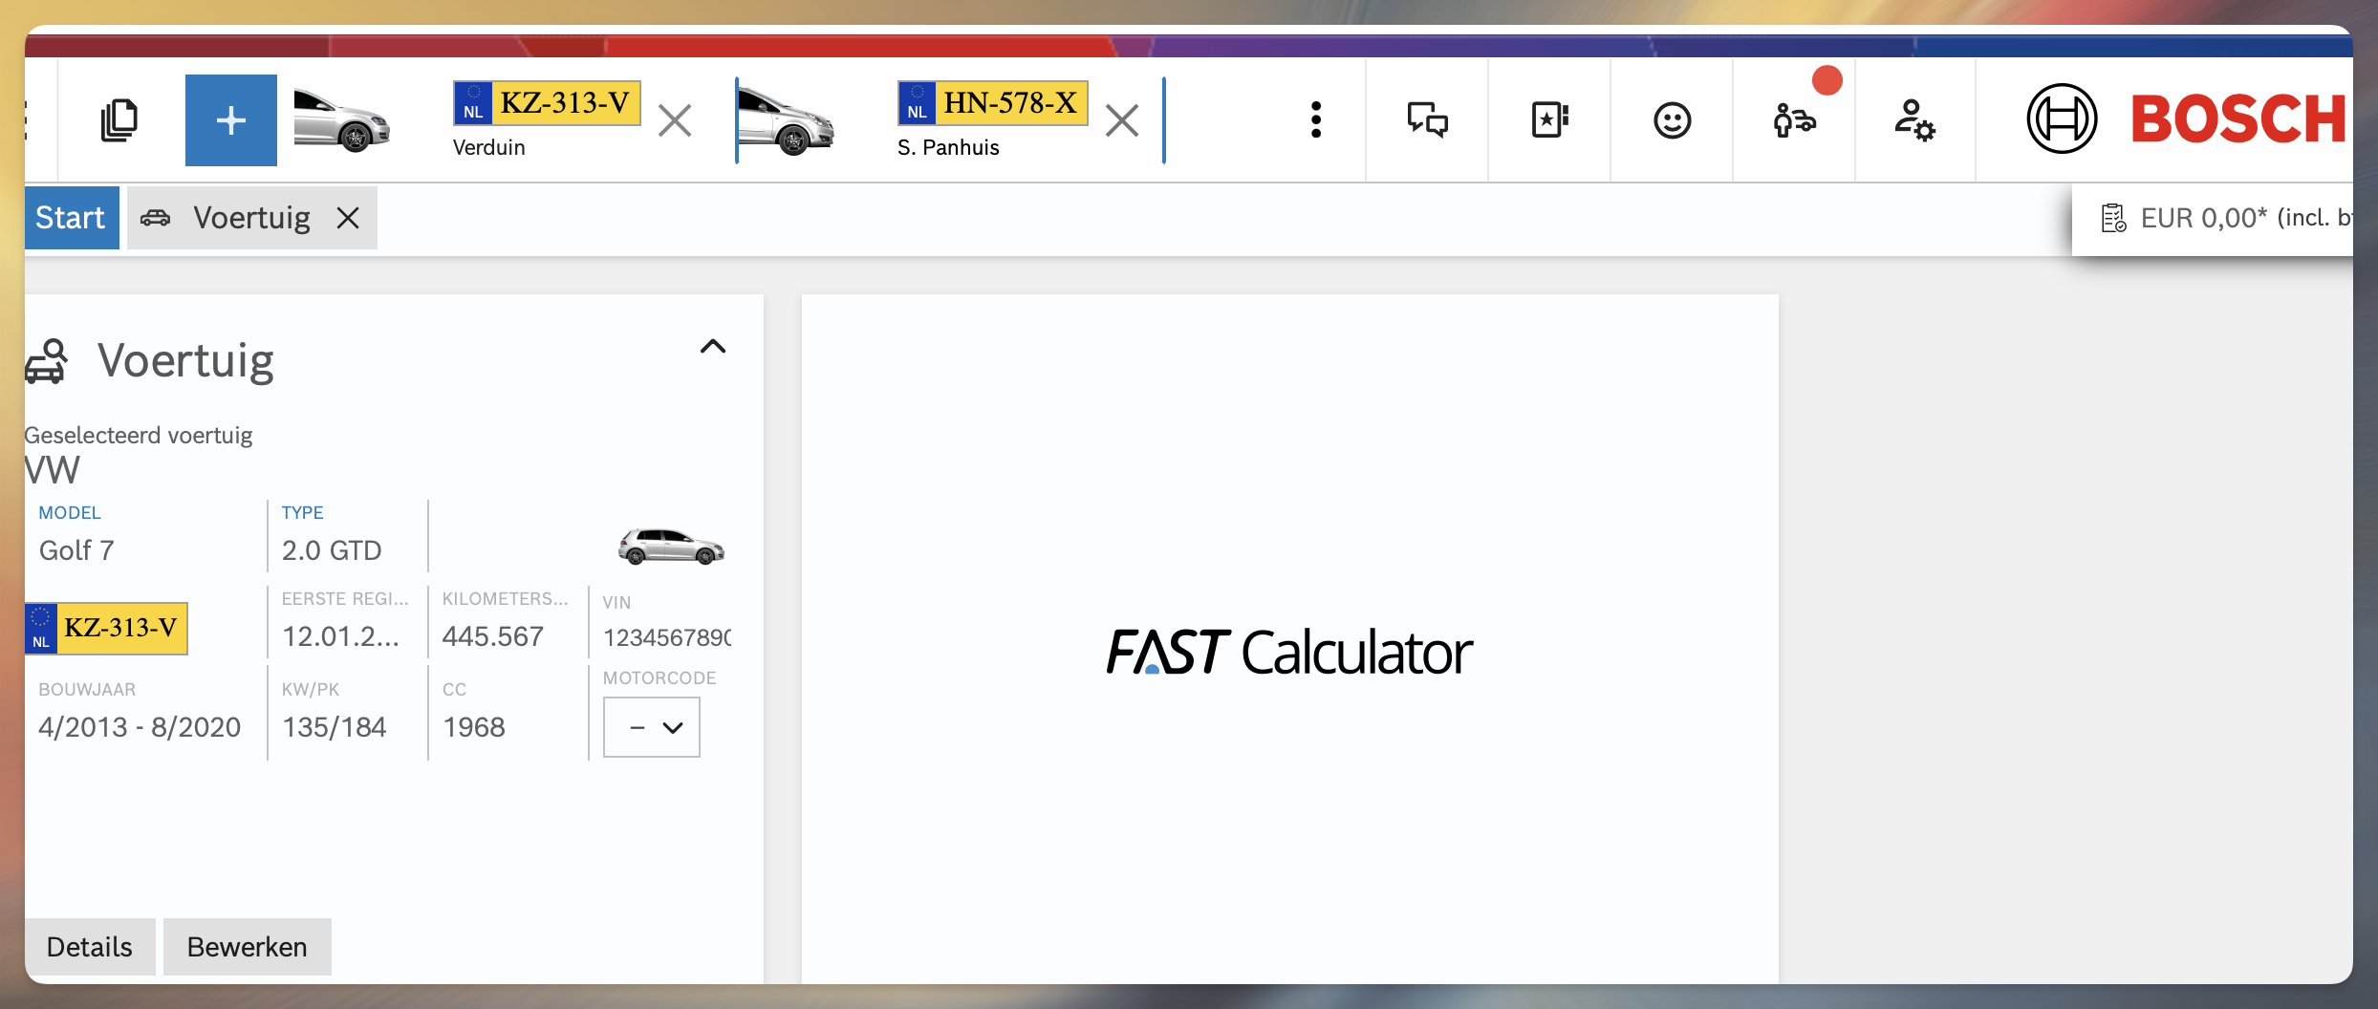Close the KZ-313-V Verduin vehicle tab
Screen dimensions: 2378x1009
click(x=675, y=121)
